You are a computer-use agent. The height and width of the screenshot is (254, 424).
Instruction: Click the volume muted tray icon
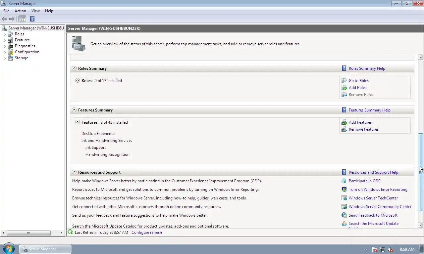[391, 249]
